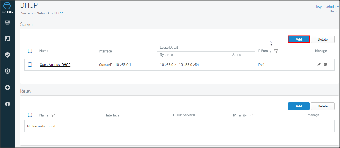The height and width of the screenshot is (148, 340).
Task: Expand the admin dropdown menu
Action: pos(332,6)
